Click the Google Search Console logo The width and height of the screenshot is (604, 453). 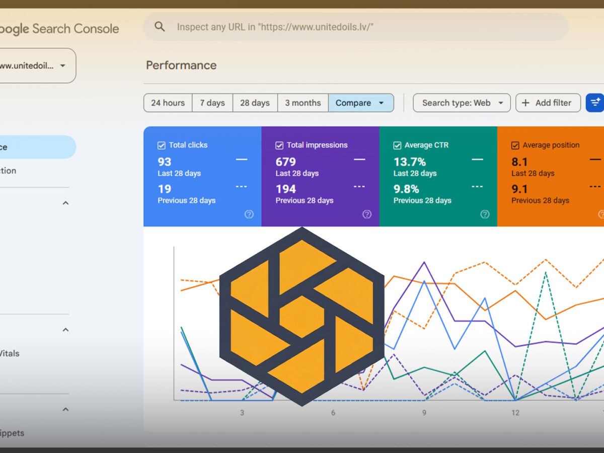(59, 29)
